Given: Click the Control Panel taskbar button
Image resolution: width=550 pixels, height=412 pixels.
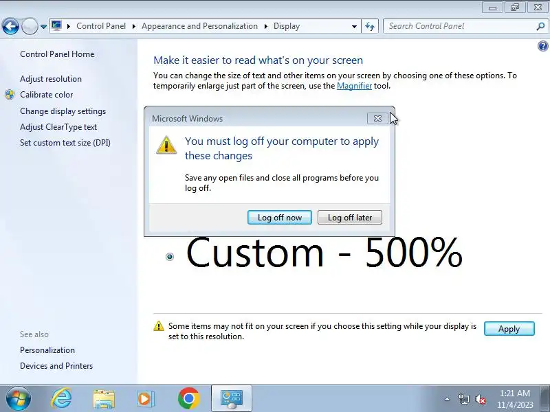Looking at the screenshot, I should pos(232,399).
